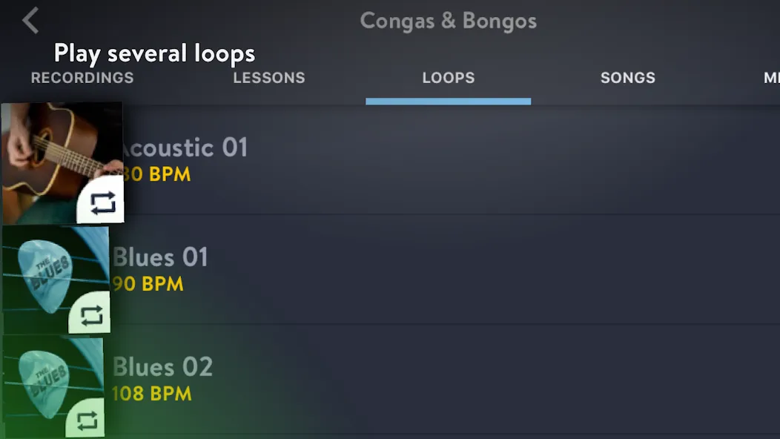Click the 90 BPM tempo label

coord(147,283)
